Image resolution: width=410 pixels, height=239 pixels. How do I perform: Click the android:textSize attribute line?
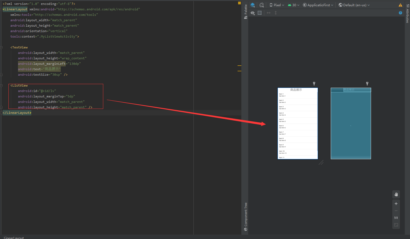43,75
